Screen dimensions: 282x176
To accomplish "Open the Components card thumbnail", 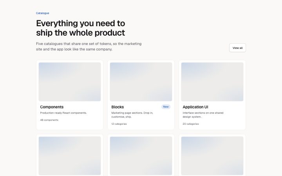I will [x=70, y=82].
